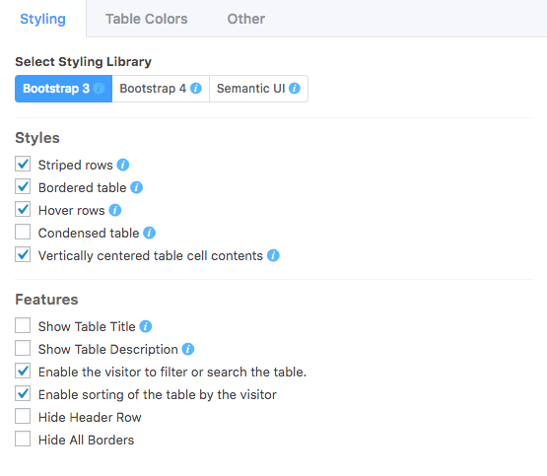Click info icon for Vertically centered contents
The image size is (547, 476).
[273, 255]
